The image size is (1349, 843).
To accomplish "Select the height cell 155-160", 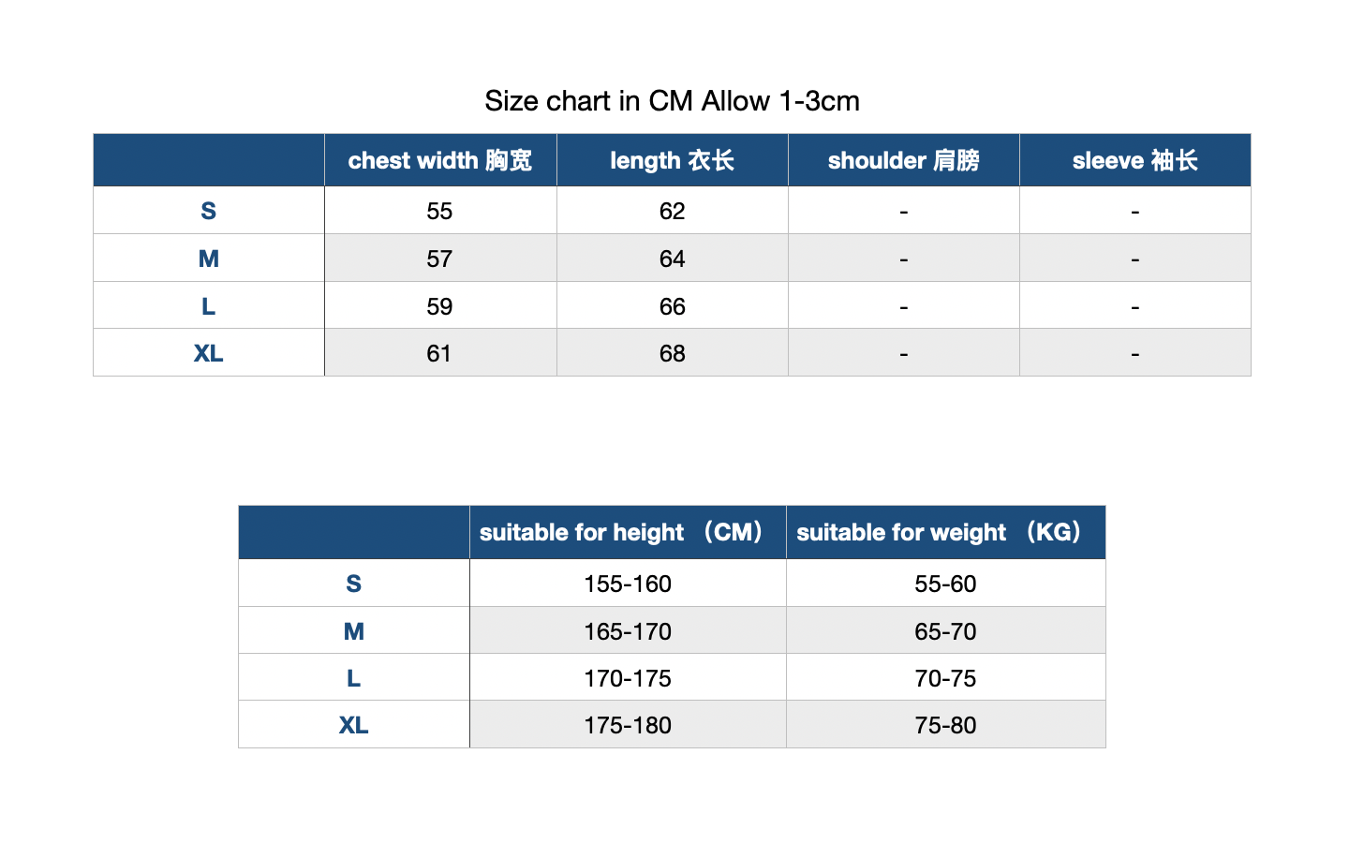I will 628,584.
